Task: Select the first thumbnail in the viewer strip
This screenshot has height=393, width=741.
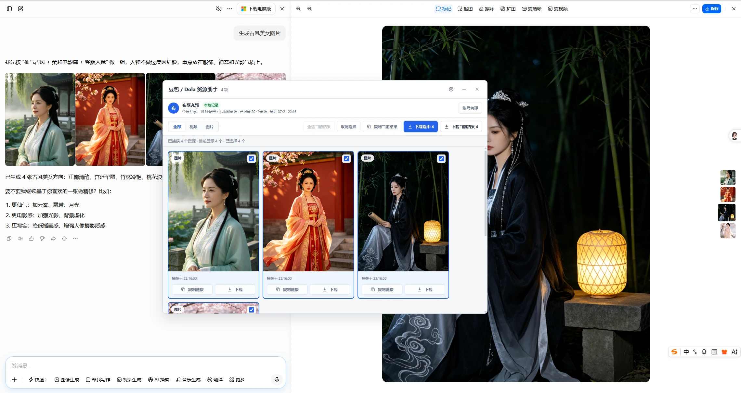Action: [728, 178]
